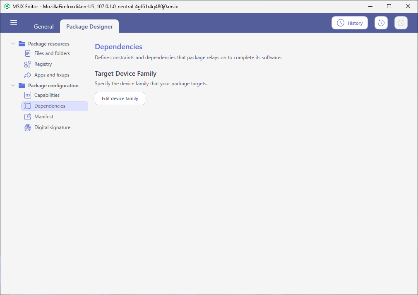Click the MSIX Editor app logo
Screen dimensions: 418x295
7,6
